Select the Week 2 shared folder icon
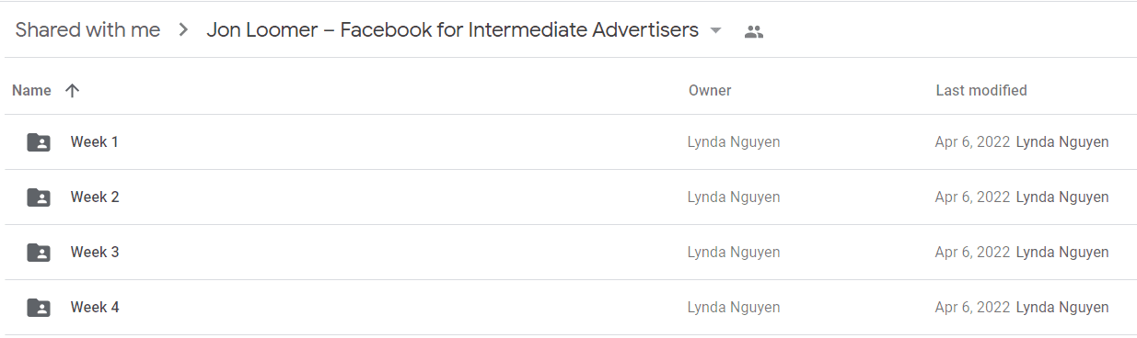This screenshot has width=1137, height=338. coord(39,197)
